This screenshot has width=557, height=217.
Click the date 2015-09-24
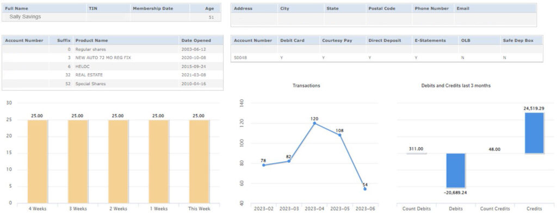[194, 66]
